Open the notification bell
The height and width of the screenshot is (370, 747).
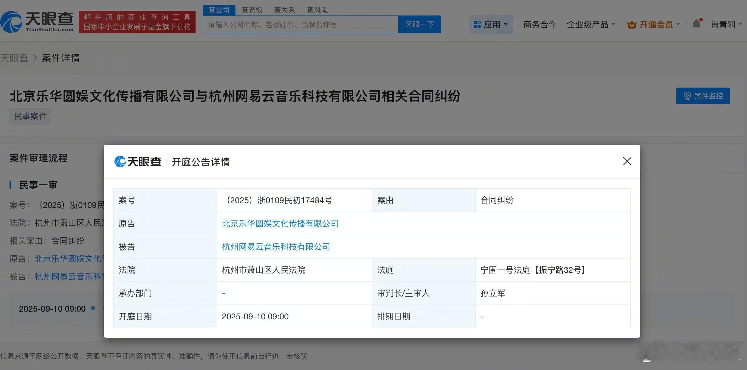pos(697,24)
